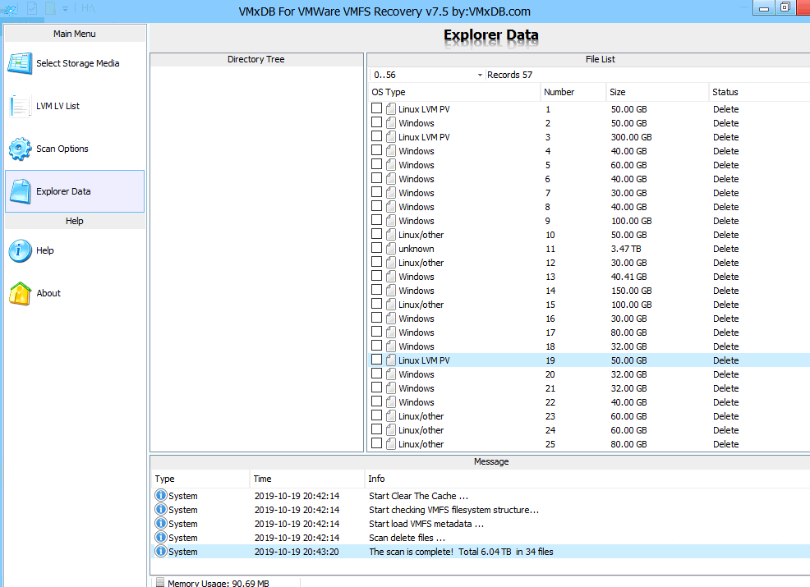
Task: Click the file icon for record number 3
Action: click(390, 137)
